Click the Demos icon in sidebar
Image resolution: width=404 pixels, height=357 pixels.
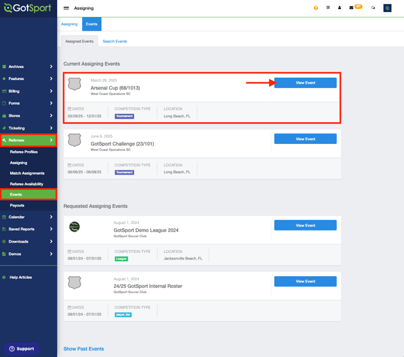4,254
